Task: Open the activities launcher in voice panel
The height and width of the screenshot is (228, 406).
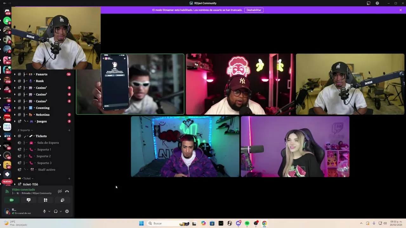Action: tap(45, 200)
